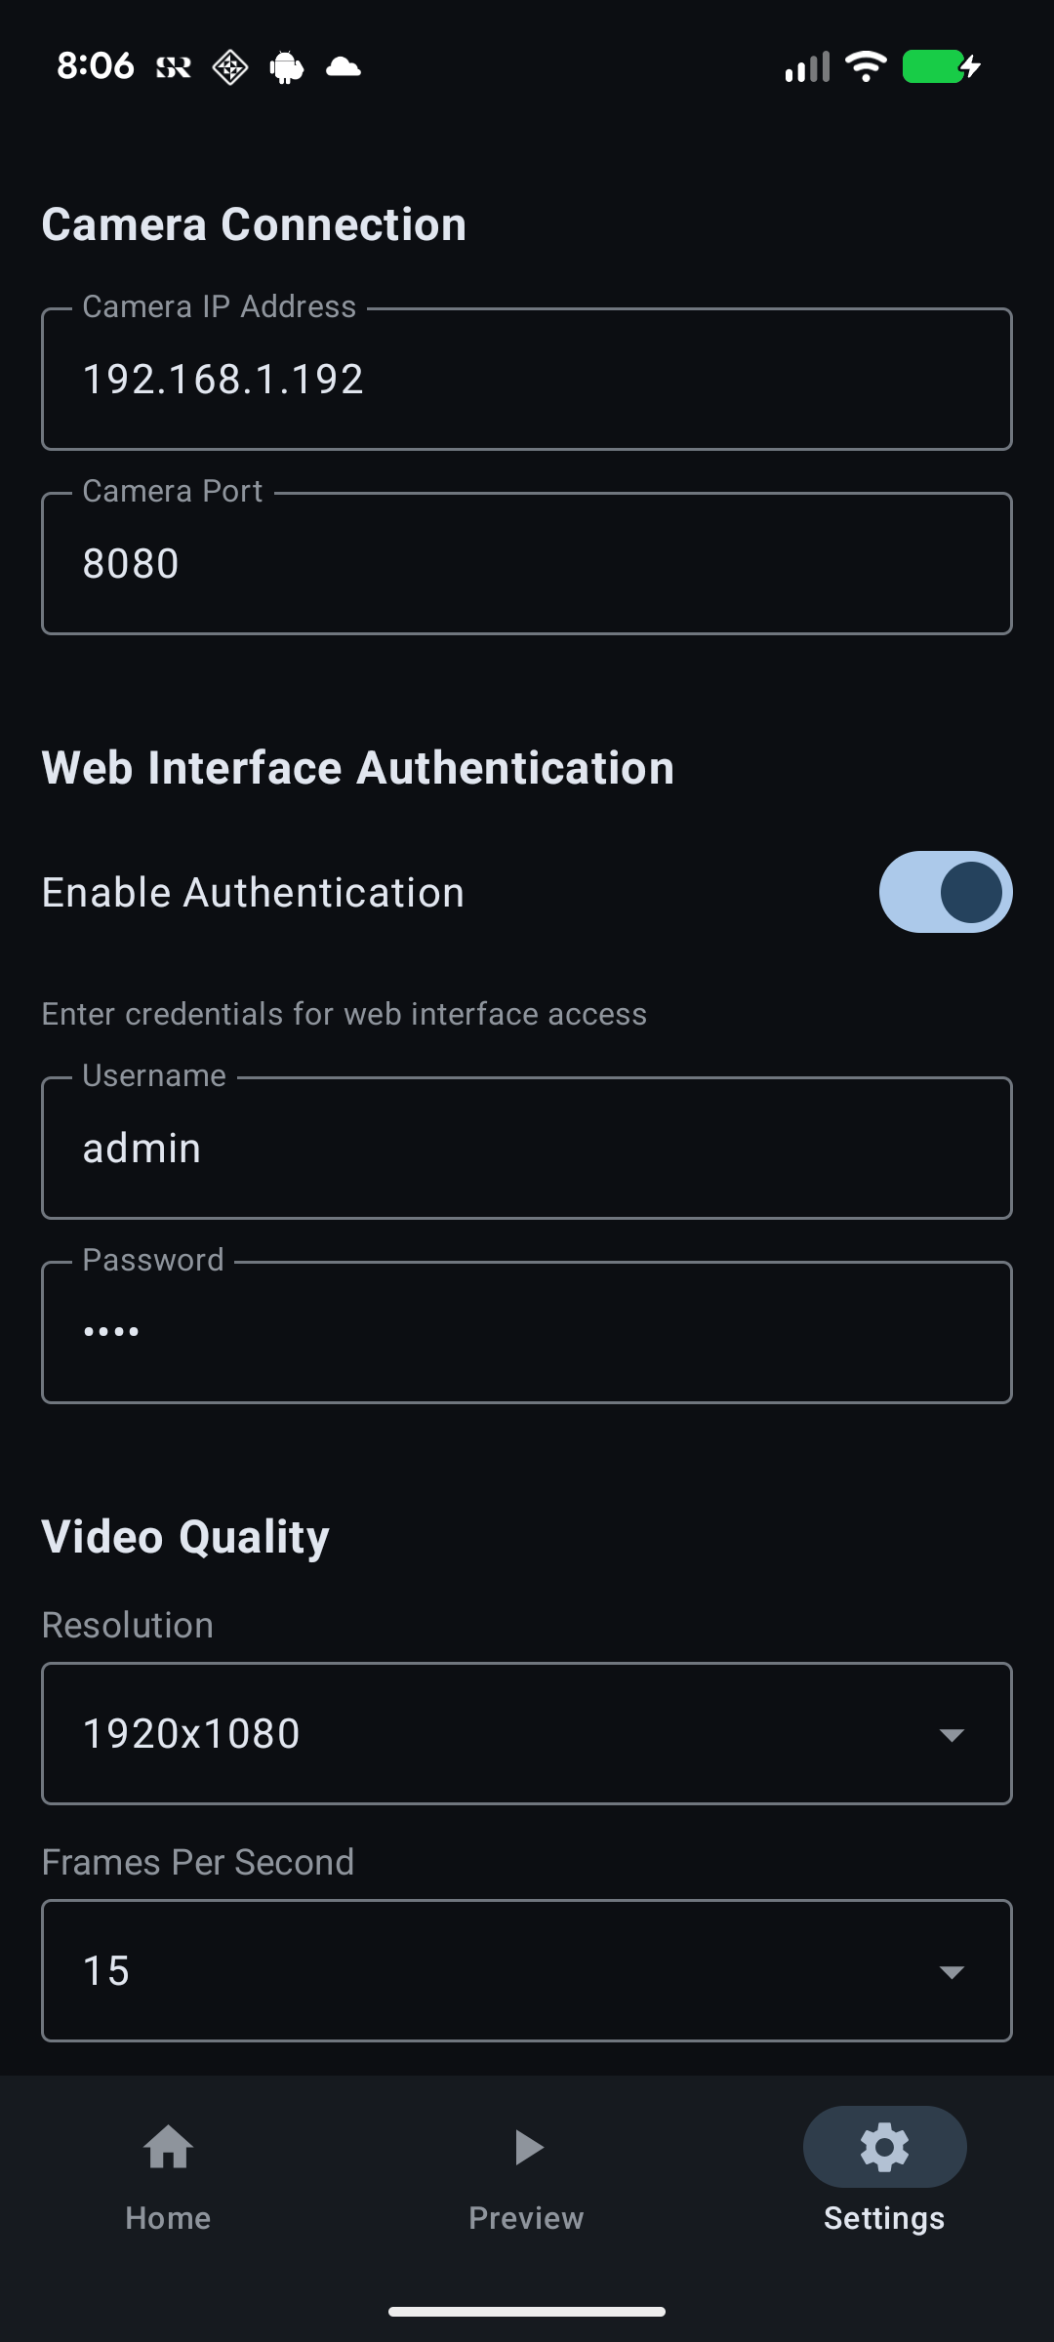Viewport: 1054px width, 2342px height.
Task: Tap the Android mascot status bar icon
Action: point(285,65)
